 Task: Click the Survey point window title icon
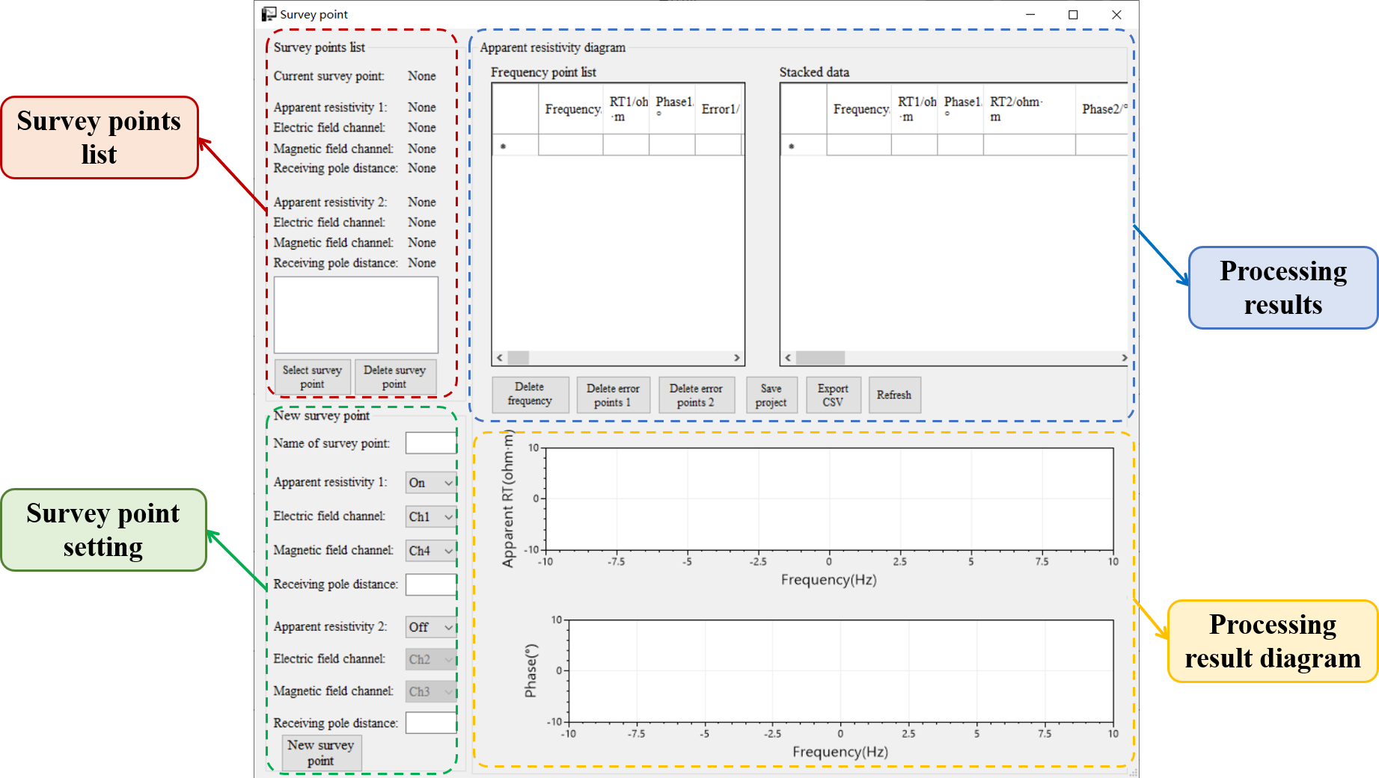tap(269, 14)
